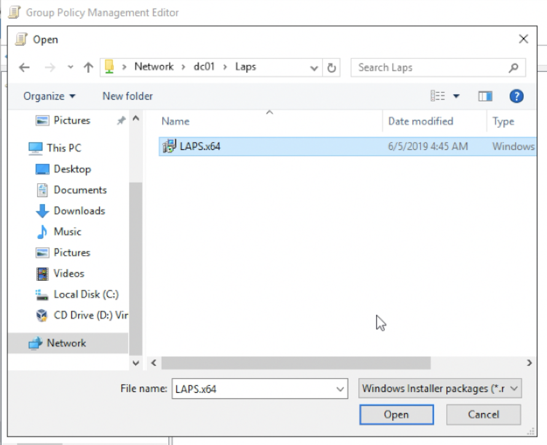Open CD Drive (D:) in sidebar
Screen dimensions: 547x445
(x=91, y=315)
